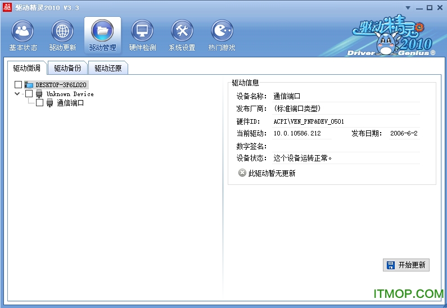
Task: Open the 驱动更新 globe icon
Action: [62, 30]
